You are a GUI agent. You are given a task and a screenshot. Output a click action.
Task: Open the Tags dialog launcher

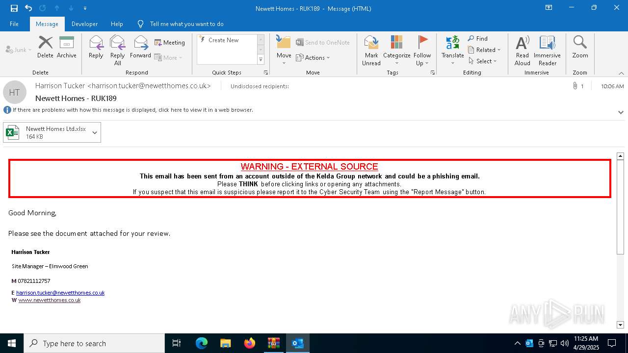[x=433, y=73]
